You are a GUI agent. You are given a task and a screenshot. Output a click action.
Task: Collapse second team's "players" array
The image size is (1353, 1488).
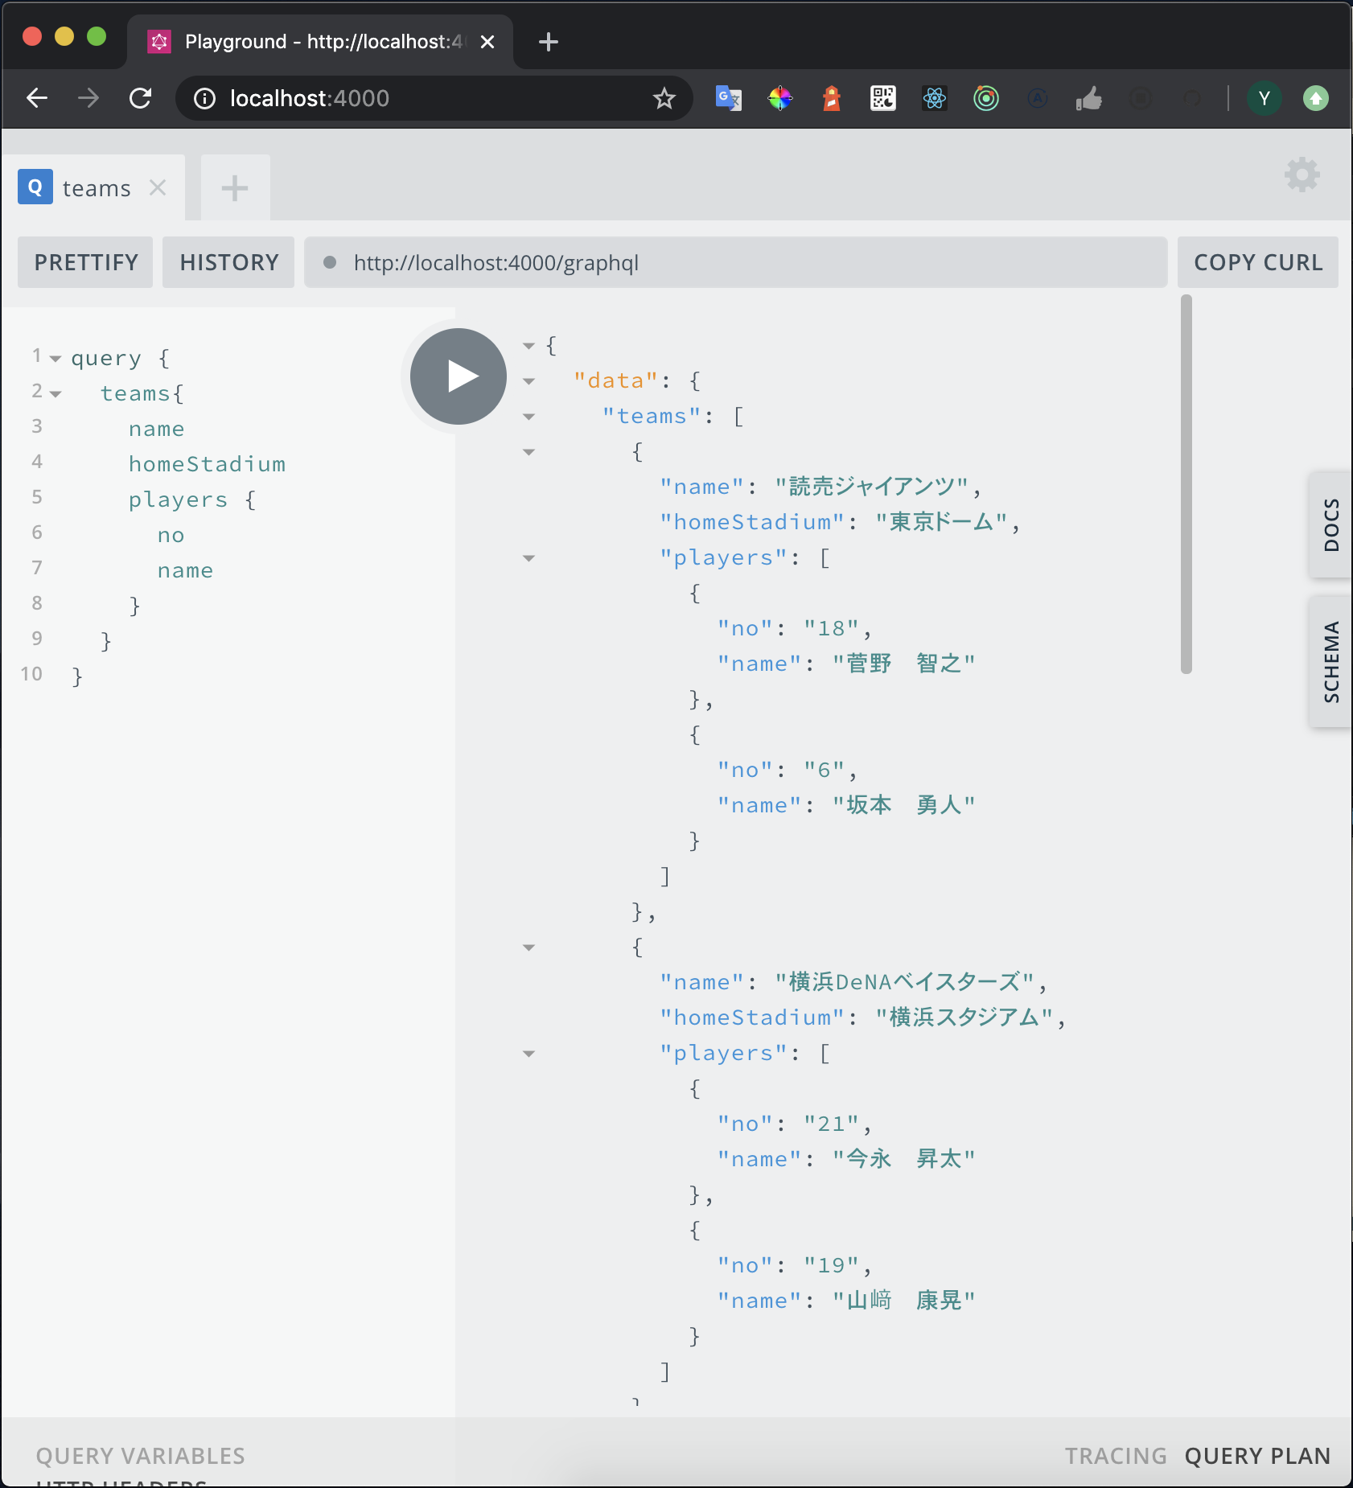[x=528, y=1054]
